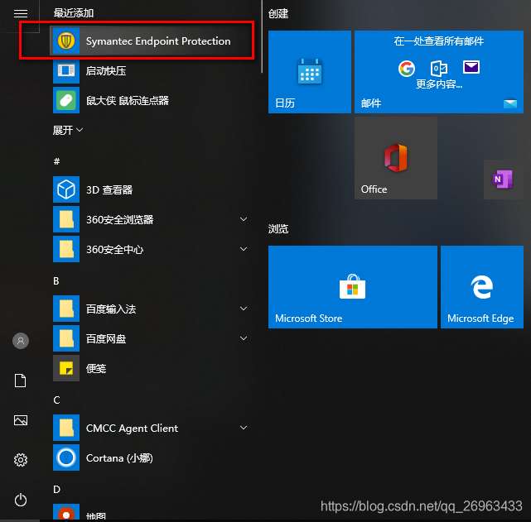The image size is (531, 522).
Task: Open Documents from the sidebar
Action: point(21,381)
